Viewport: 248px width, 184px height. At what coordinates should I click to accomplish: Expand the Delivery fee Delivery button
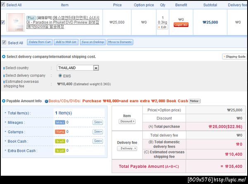pyautogui.click(x=127, y=149)
